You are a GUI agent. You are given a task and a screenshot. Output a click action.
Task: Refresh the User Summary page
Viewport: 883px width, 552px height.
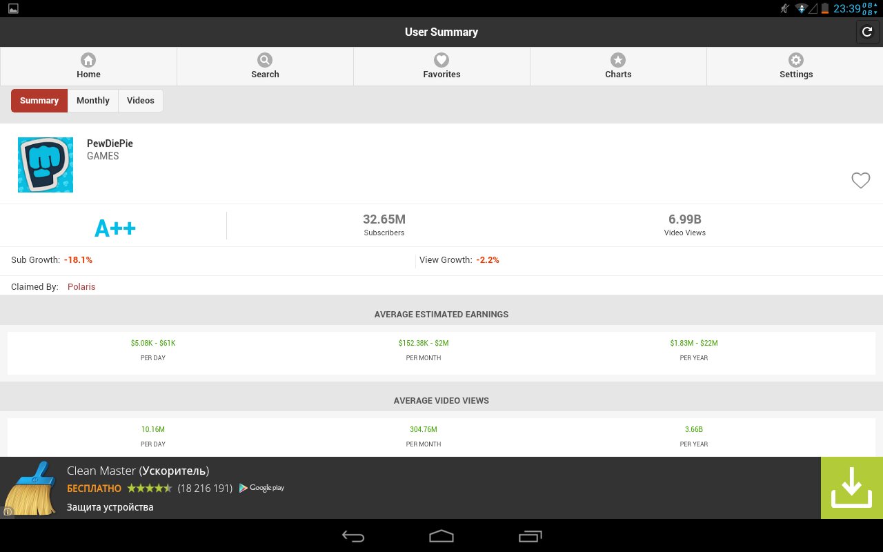click(867, 32)
